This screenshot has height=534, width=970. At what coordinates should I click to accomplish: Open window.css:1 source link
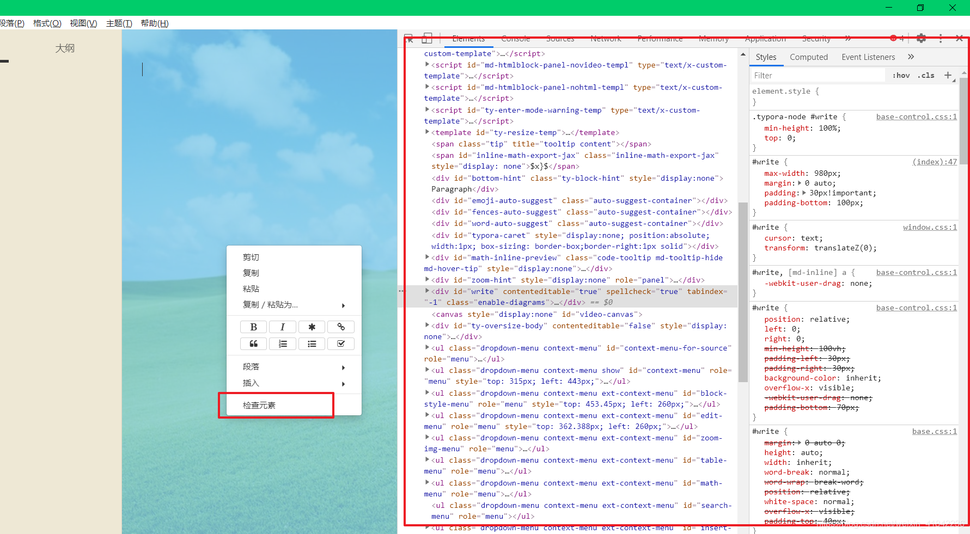click(x=930, y=227)
